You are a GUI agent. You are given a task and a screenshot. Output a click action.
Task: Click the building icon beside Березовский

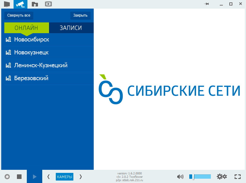[x=8, y=78]
